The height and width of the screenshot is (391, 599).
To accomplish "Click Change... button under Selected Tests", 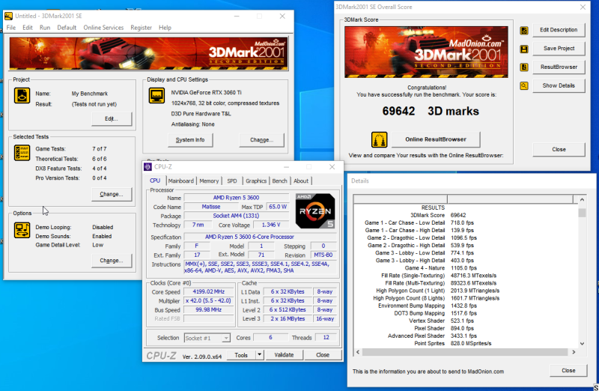I will click(112, 194).
